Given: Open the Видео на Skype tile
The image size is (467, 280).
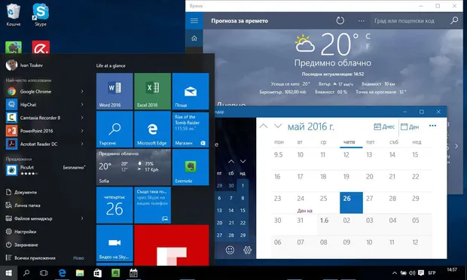Looking at the screenshot, I should 114,243.
